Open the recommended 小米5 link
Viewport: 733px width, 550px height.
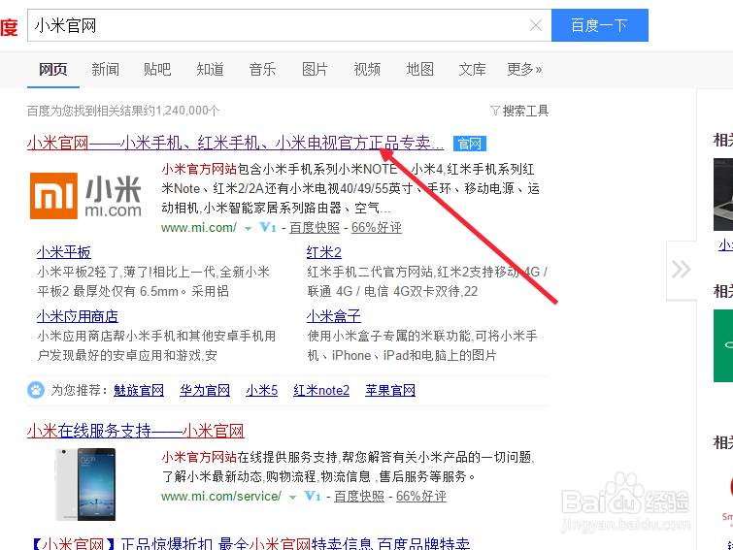[x=262, y=390]
